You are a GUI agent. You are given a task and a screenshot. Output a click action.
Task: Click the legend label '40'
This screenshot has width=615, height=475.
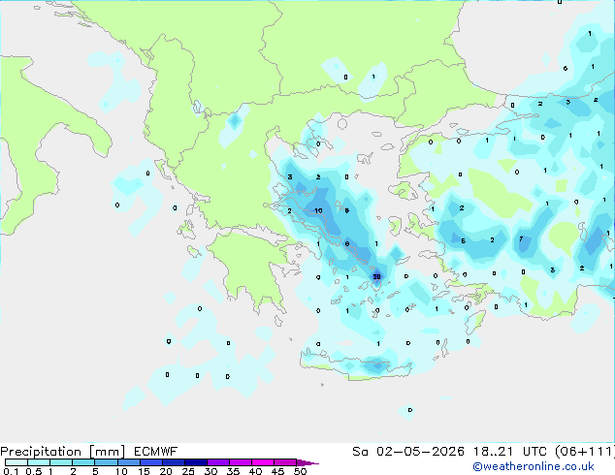255,471
